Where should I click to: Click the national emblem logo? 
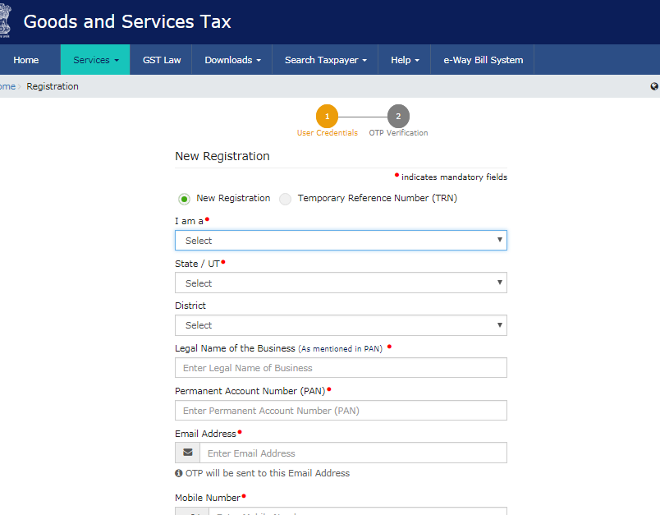pos(6,20)
